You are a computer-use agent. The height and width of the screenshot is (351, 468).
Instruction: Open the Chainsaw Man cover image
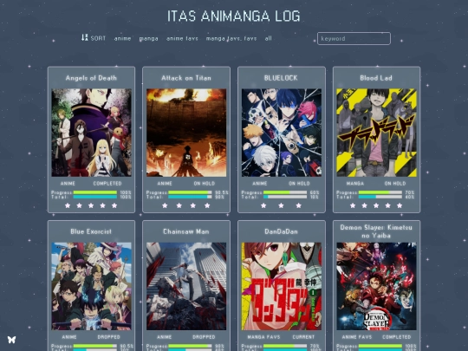pyautogui.click(x=186, y=286)
